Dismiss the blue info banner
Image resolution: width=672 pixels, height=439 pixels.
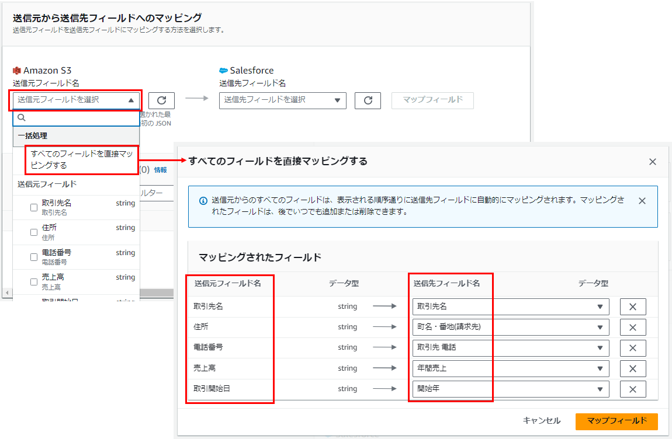point(642,200)
